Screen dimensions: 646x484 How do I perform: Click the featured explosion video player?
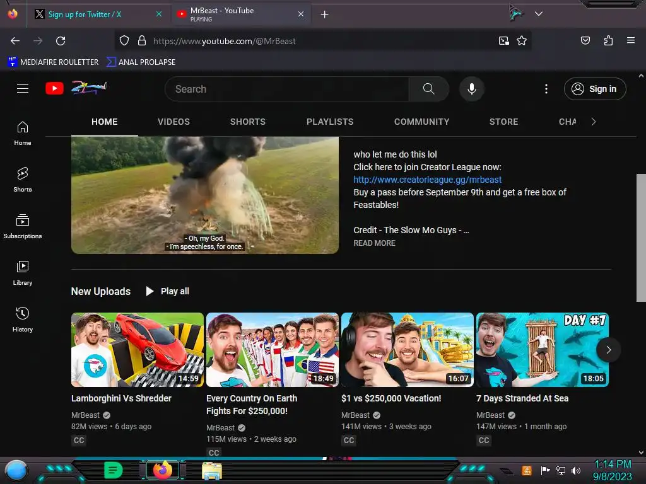point(205,195)
